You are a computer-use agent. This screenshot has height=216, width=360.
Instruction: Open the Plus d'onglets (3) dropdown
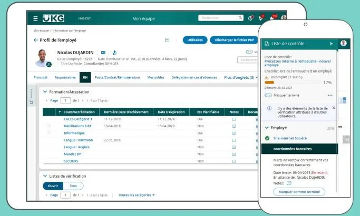click(241, 78)
